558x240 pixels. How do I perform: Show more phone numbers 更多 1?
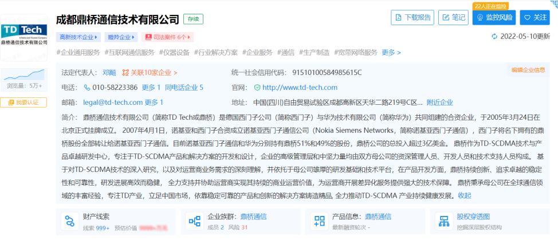coord(151,88)
